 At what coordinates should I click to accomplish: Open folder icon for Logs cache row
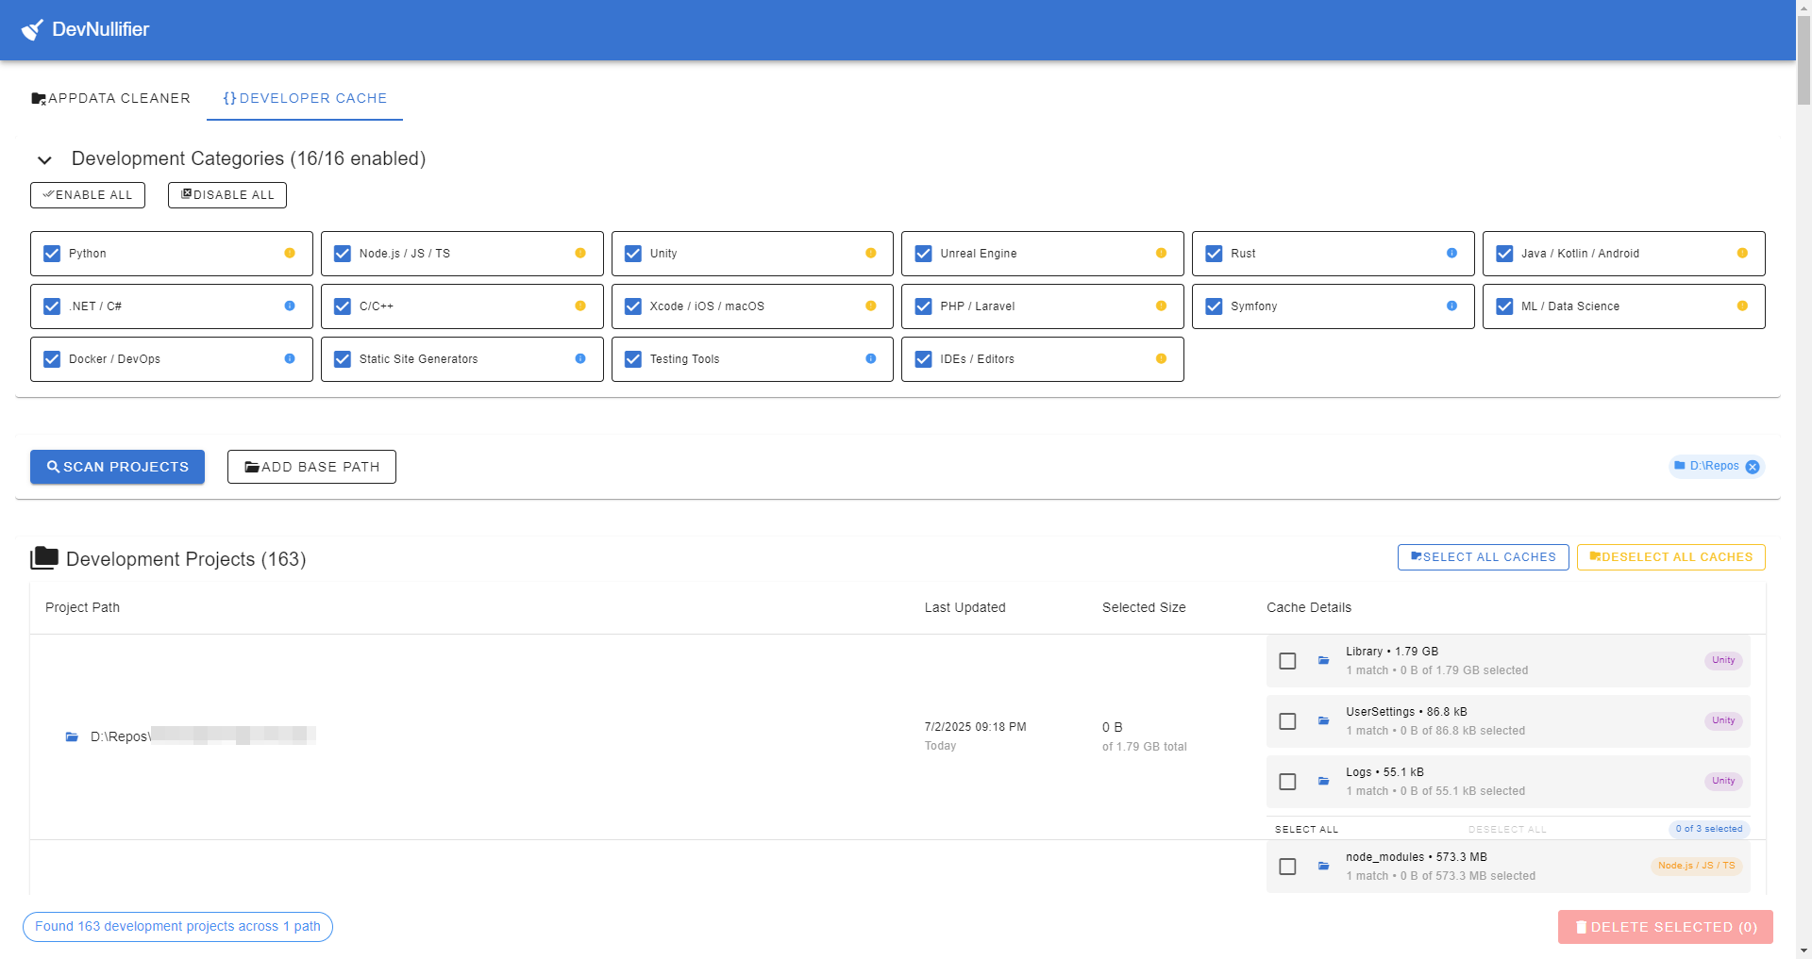pos(1323,782)
